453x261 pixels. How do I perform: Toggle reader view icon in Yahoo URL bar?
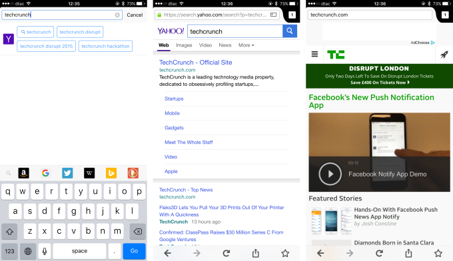coord(273,15)
